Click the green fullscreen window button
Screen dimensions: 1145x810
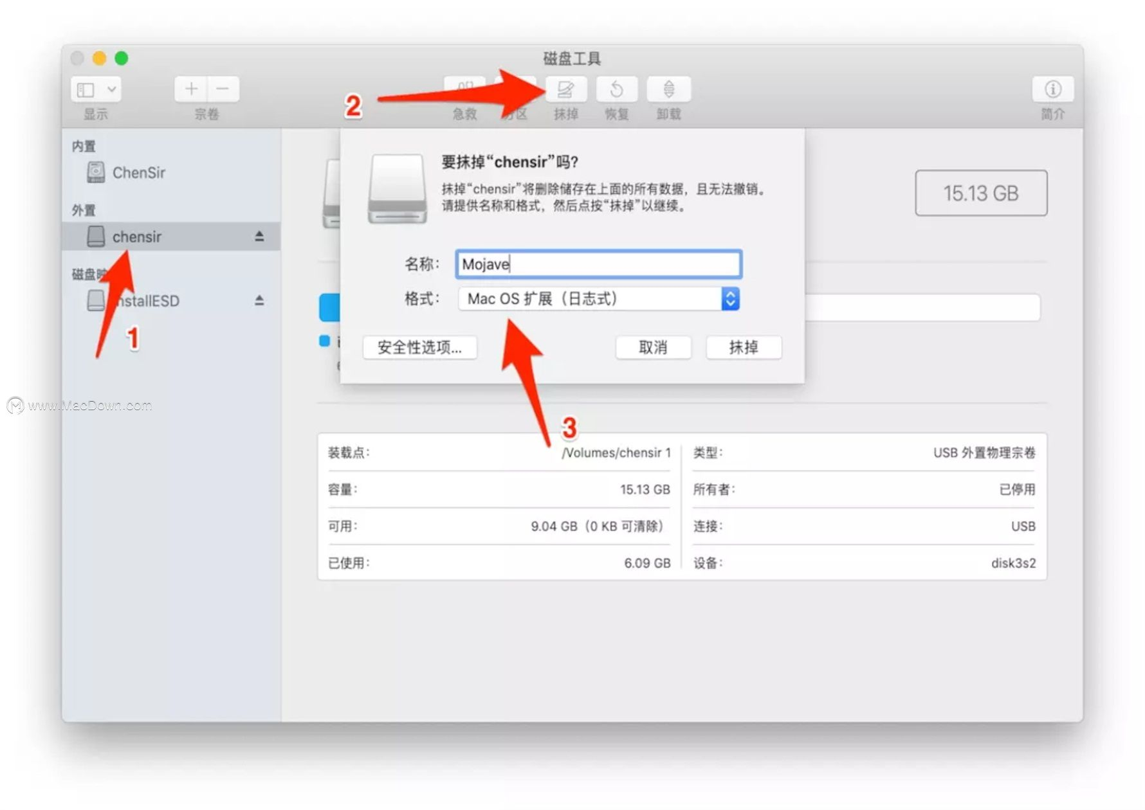[121, 59]
